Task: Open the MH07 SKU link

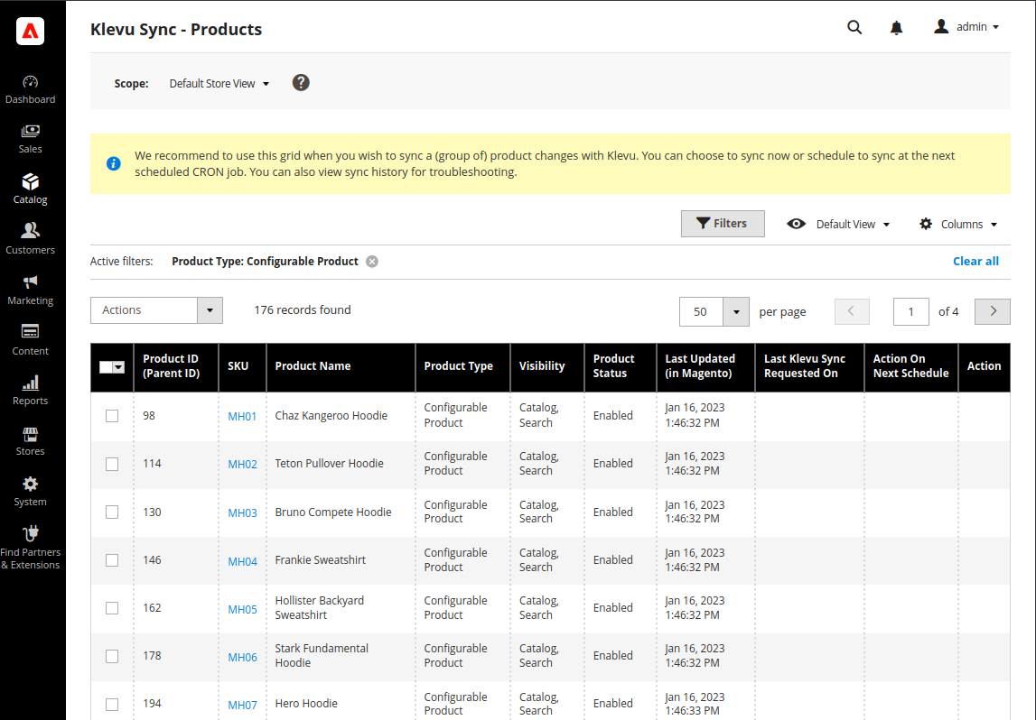Action: [242, 705]
